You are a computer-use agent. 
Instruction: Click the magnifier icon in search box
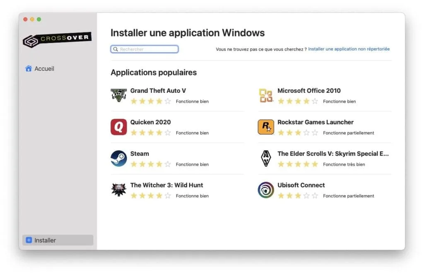(116, 49)
